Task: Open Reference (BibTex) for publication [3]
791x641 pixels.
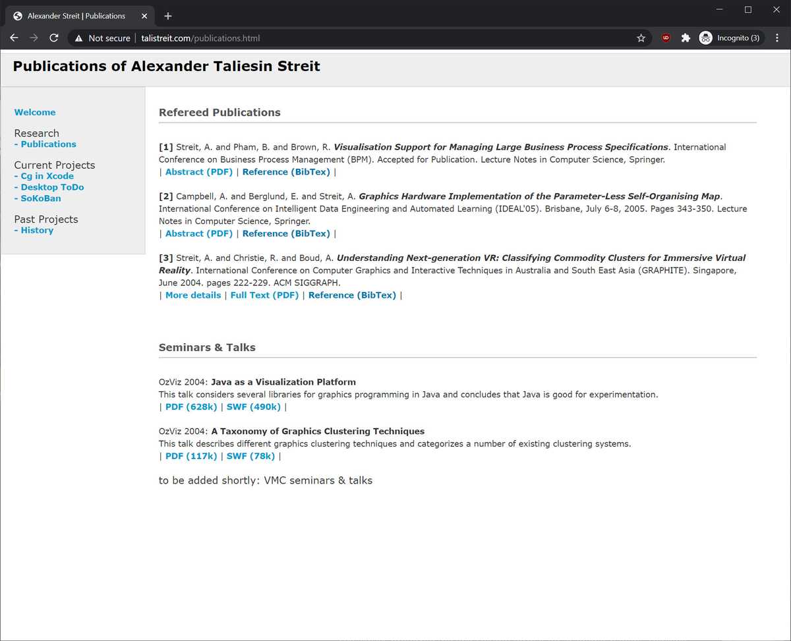Action: point(352,295)
